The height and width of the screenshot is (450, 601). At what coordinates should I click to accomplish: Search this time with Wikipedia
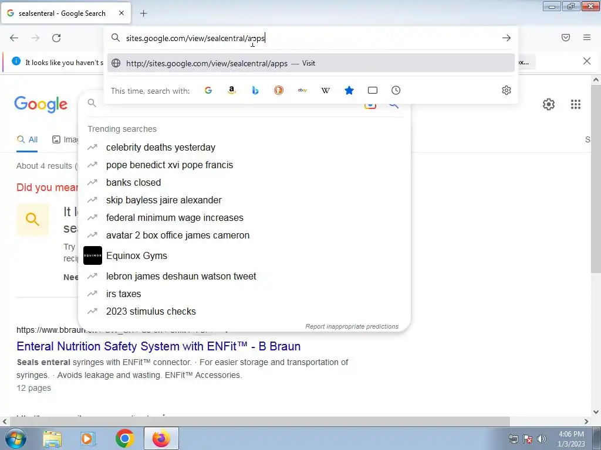point(325,90)
